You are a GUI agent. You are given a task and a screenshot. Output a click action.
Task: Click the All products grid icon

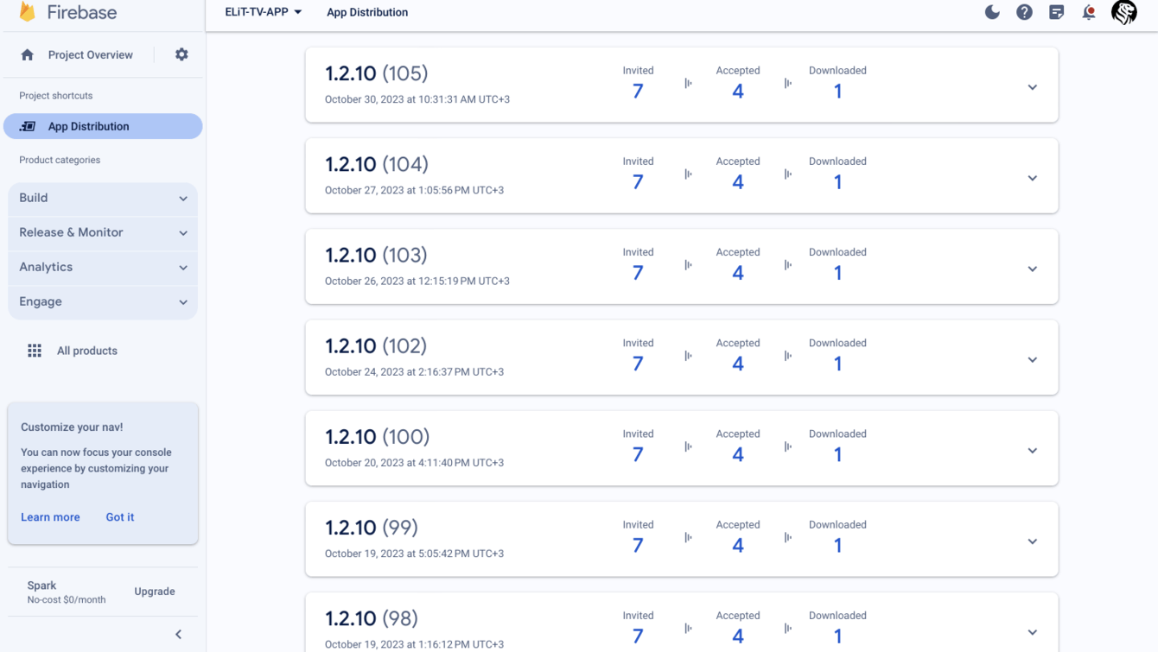[x=35, y=351]
